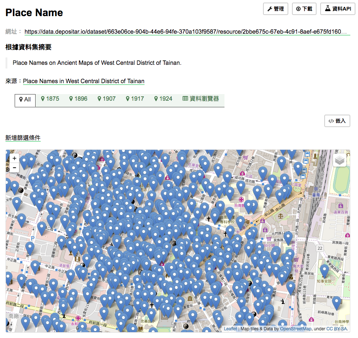Select the 1917 map tab

135,99
